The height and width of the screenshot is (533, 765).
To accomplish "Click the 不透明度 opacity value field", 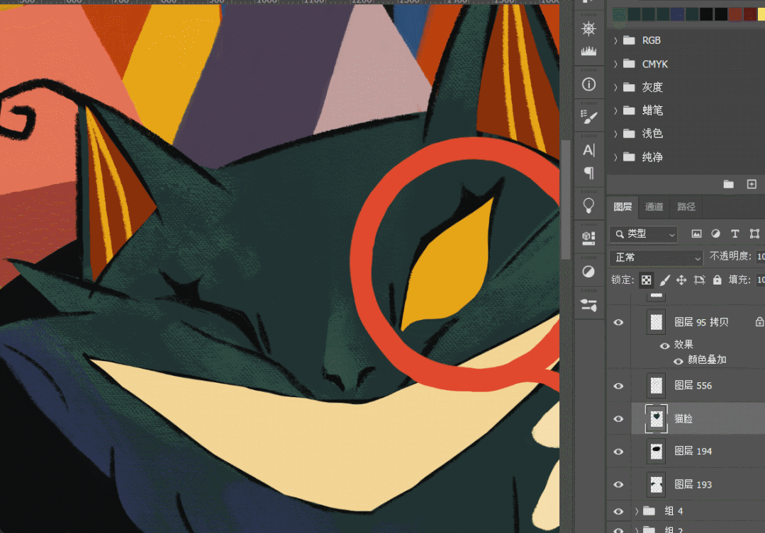I will click(759, 257).
